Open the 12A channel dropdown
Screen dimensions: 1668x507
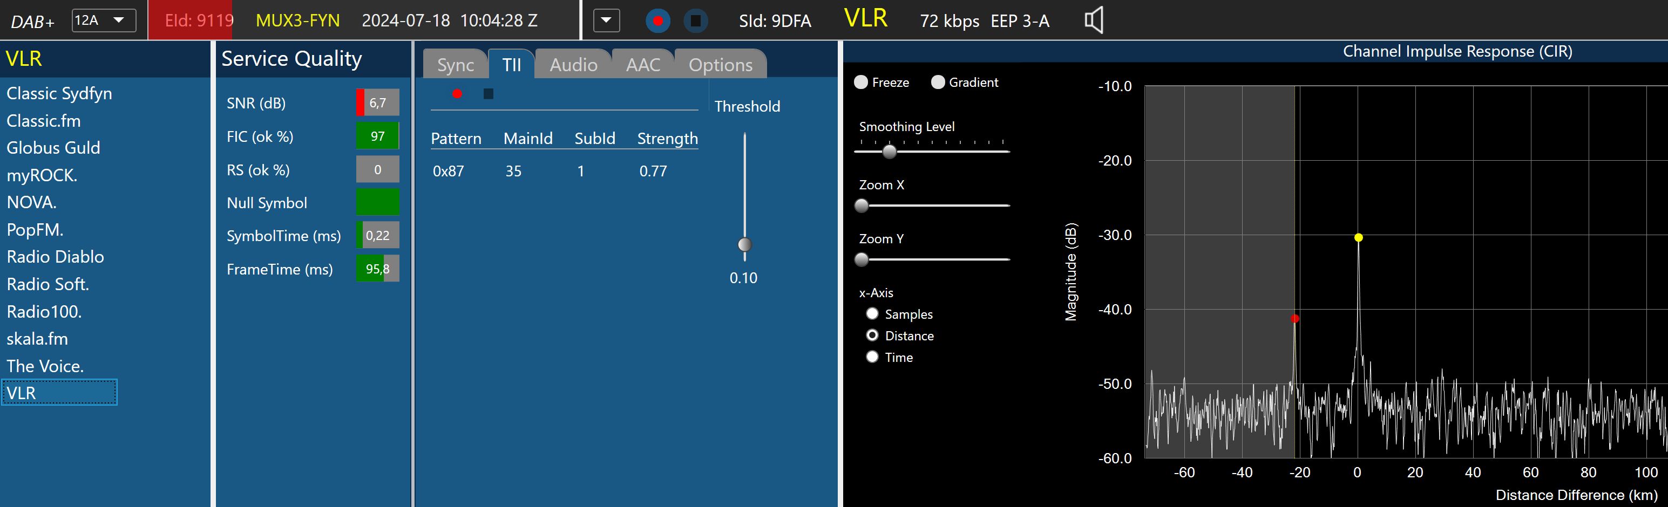104,20
